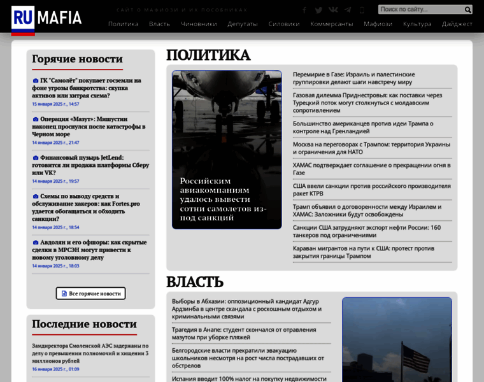Viewport: 484px width, 382px height.
Task: Read Операция «Мазут» Мишустин article
Action: [x=89, y=127]
